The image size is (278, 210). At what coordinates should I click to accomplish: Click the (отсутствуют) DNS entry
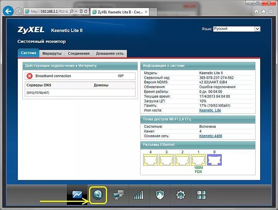(38, 93)
